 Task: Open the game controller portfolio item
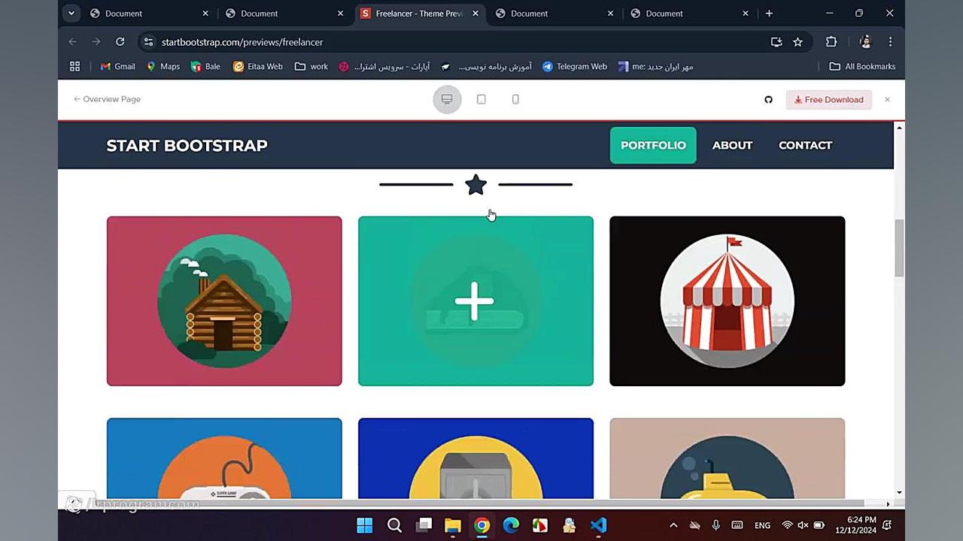224,458
